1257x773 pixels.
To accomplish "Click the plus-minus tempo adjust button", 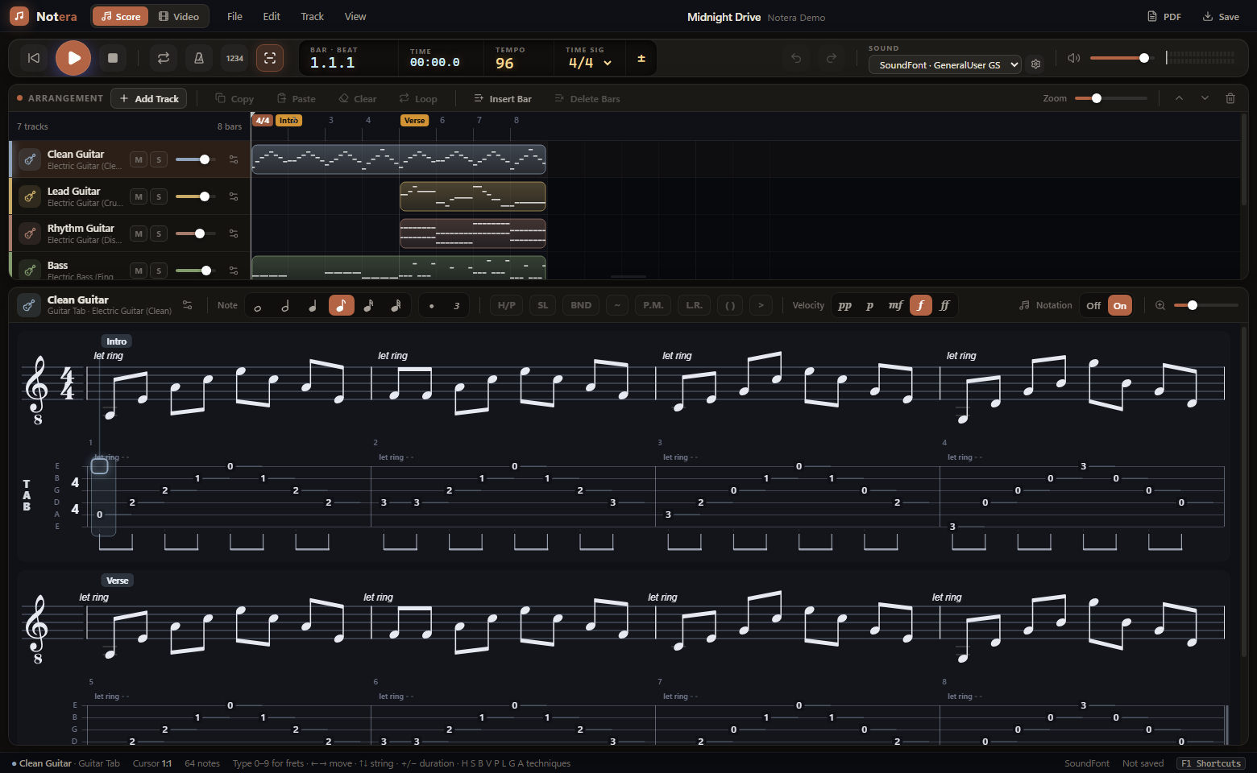I will (x=641, y=58).
